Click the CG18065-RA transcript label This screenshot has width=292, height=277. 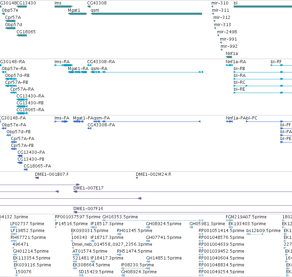pyautogui.click(x=30, y=110)
